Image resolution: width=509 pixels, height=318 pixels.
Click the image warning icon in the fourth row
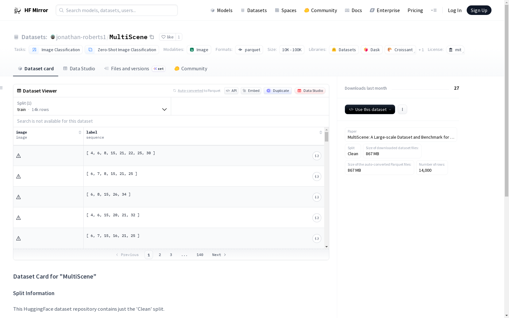tap(18, 218)
